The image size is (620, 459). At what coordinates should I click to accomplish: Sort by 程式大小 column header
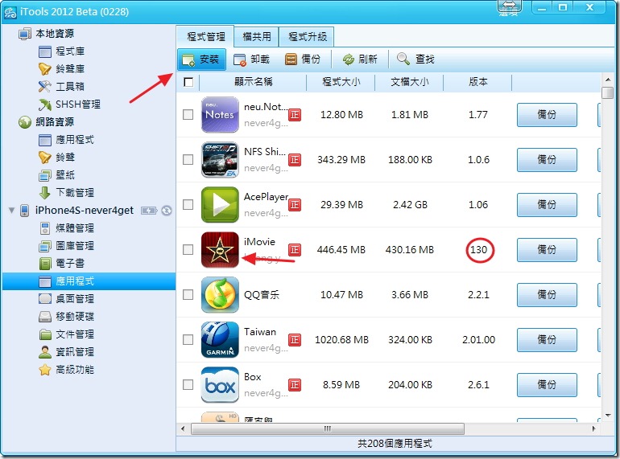(x=341, y=82)
